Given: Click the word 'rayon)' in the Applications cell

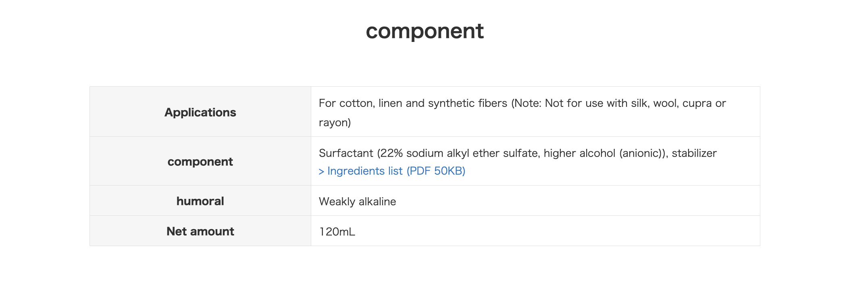Looking at the screenshot, I should [335, 123].
